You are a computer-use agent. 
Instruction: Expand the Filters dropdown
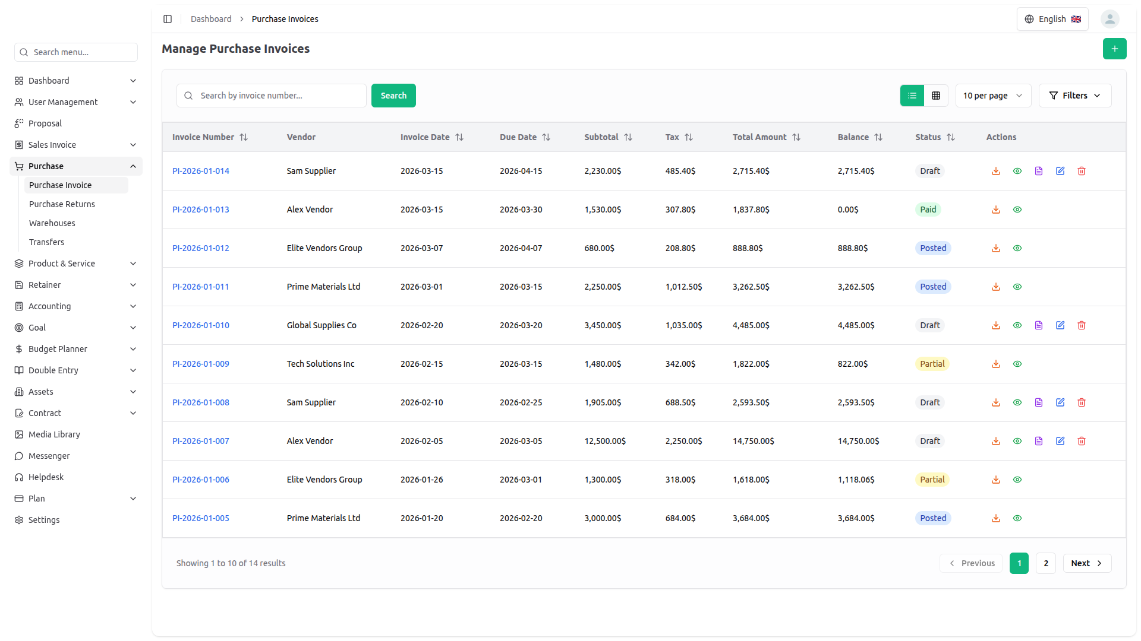coord(1074,96)
